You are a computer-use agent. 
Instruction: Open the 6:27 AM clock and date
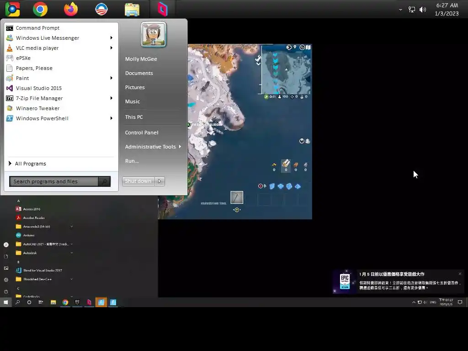coord(447,10)
